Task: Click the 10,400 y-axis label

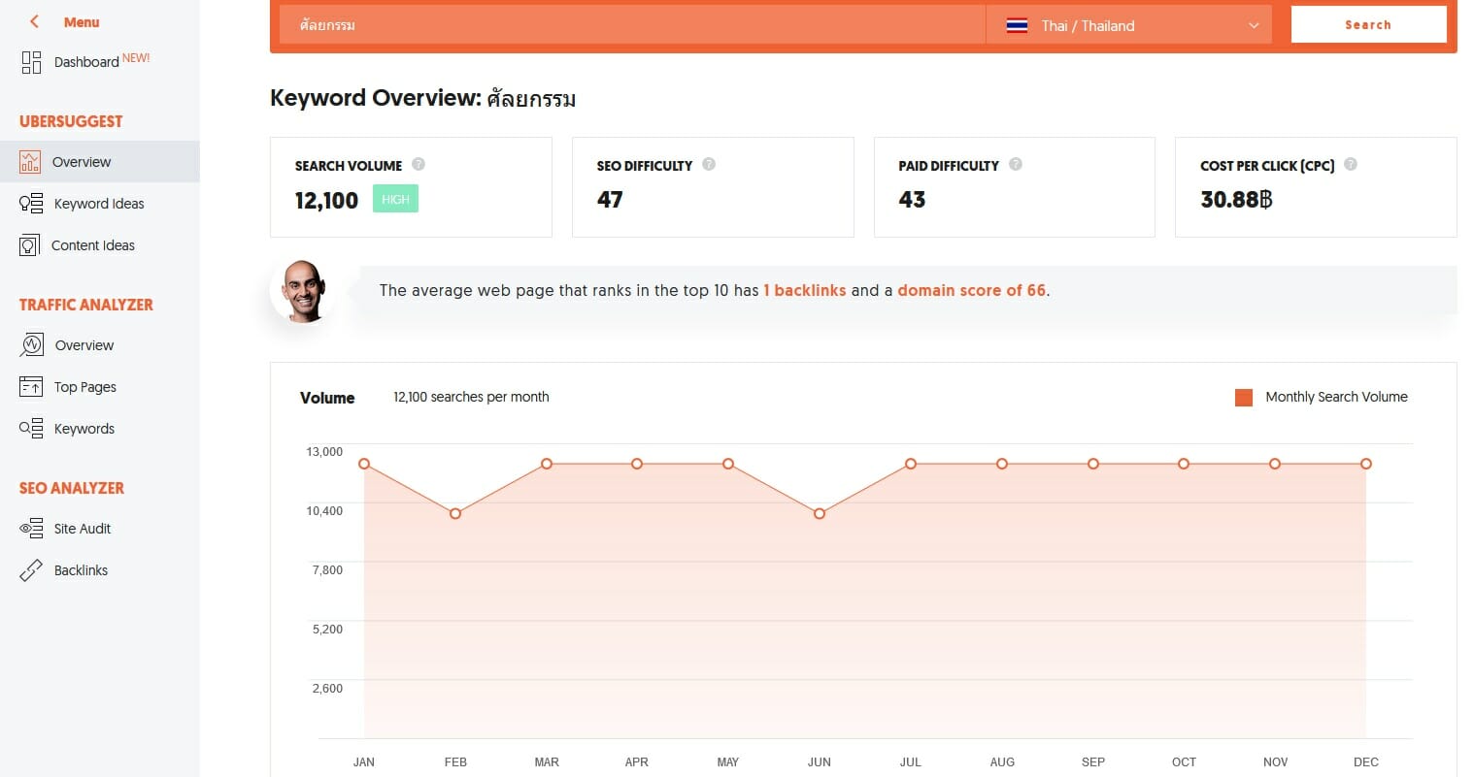Action: tap(324, 511)
